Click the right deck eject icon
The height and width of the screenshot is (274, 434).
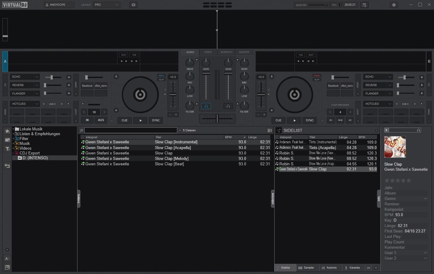[272, 76]
